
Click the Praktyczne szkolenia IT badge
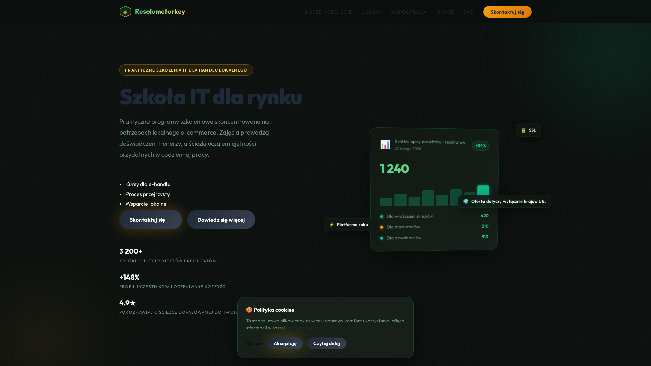186,70
